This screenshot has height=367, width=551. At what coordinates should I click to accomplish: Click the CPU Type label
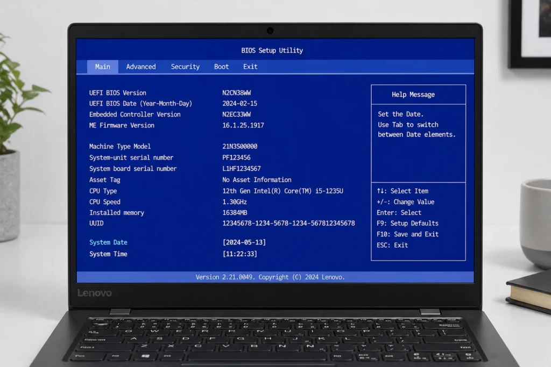(x=103, y=191)
